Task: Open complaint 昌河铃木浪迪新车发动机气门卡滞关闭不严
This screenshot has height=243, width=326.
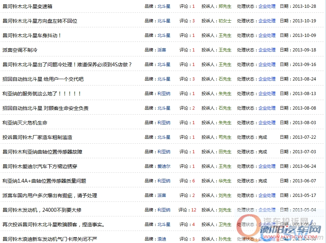Action: pos(50,239)
